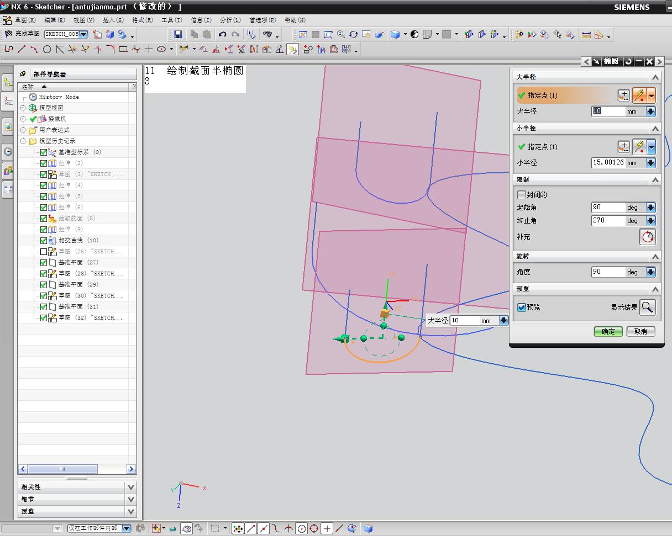Click the Finish Sketch flag icon
This screenshot has height=536, width=672.
point(8,34)
